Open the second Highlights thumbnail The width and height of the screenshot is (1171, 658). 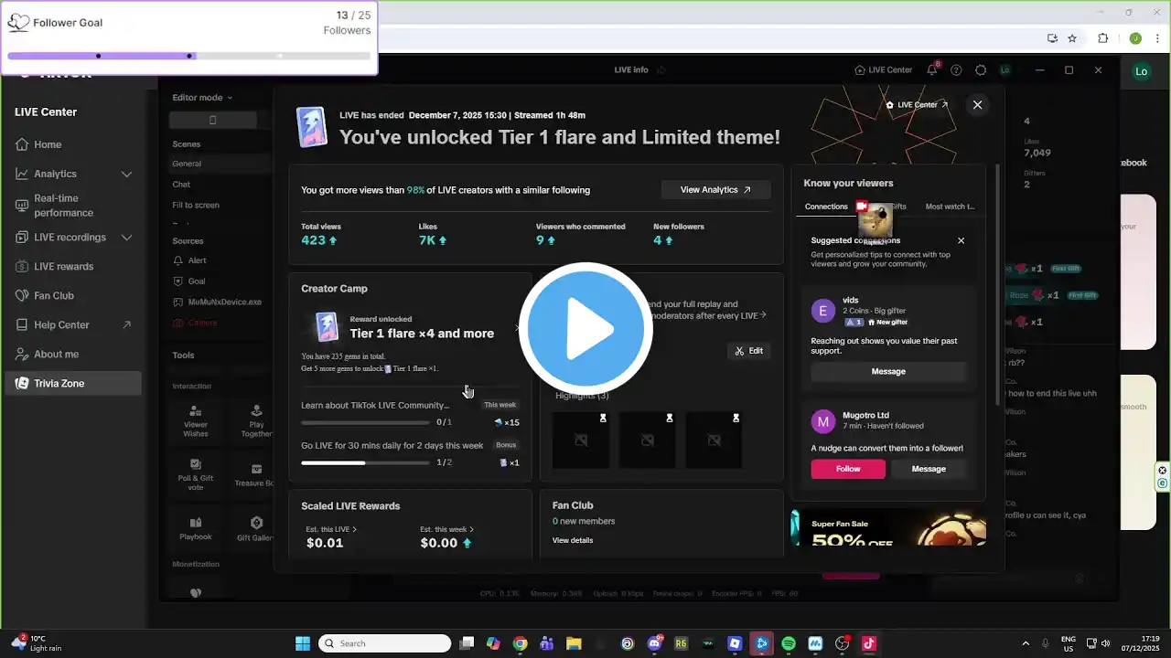[648, 440]
